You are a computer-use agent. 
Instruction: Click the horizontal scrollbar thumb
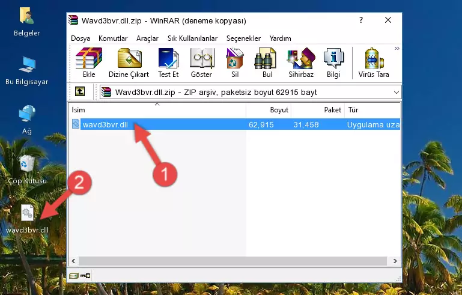233,261
